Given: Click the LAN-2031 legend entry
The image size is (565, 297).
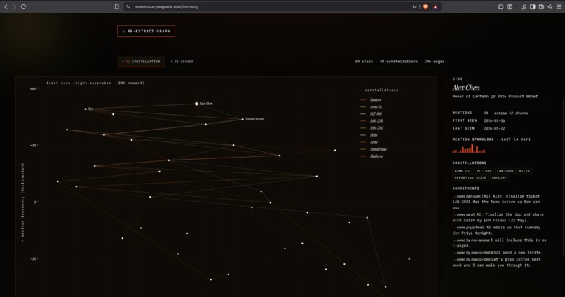Looking at the screenshot, I should (372, 121).
